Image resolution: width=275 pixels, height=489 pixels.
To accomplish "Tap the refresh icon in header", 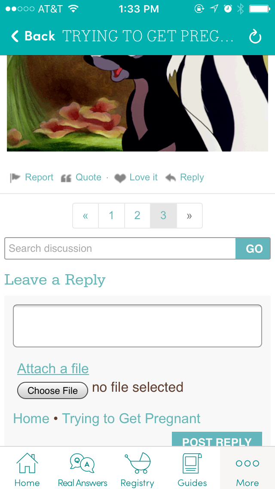I will tap(255, 37).
